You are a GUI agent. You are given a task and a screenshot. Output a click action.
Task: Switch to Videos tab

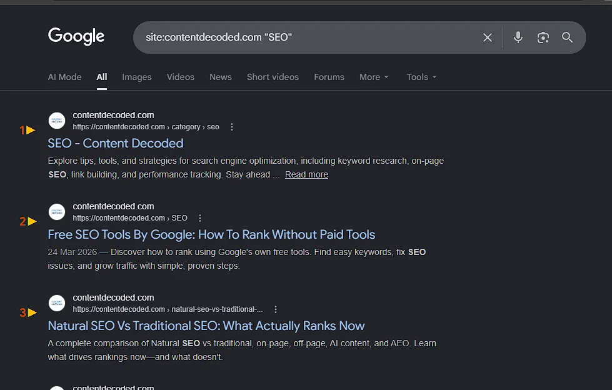(x=180, y=77)
